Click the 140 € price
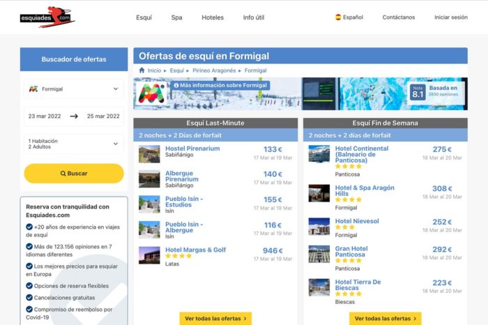This screenshot has height=325, width=488. coord(273,174)
